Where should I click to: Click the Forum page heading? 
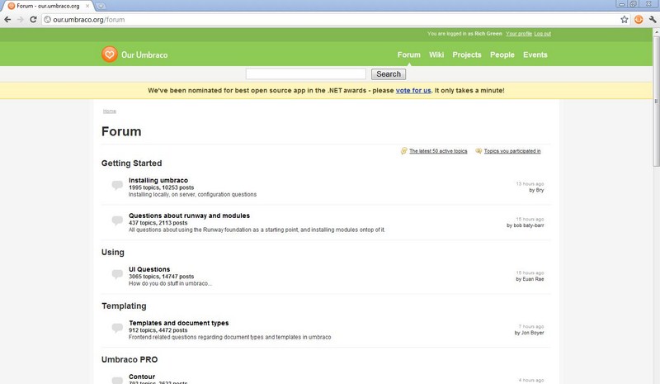click(121, 131)
